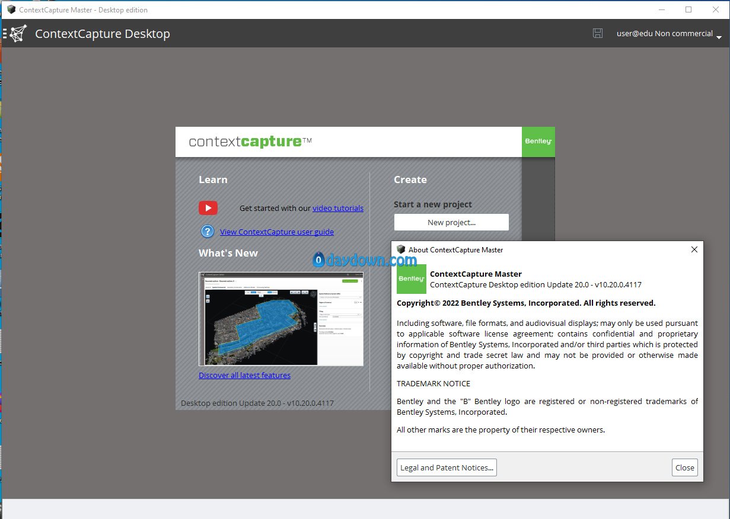Click the green Bentley logo on the welcome banner

point(538,142)
